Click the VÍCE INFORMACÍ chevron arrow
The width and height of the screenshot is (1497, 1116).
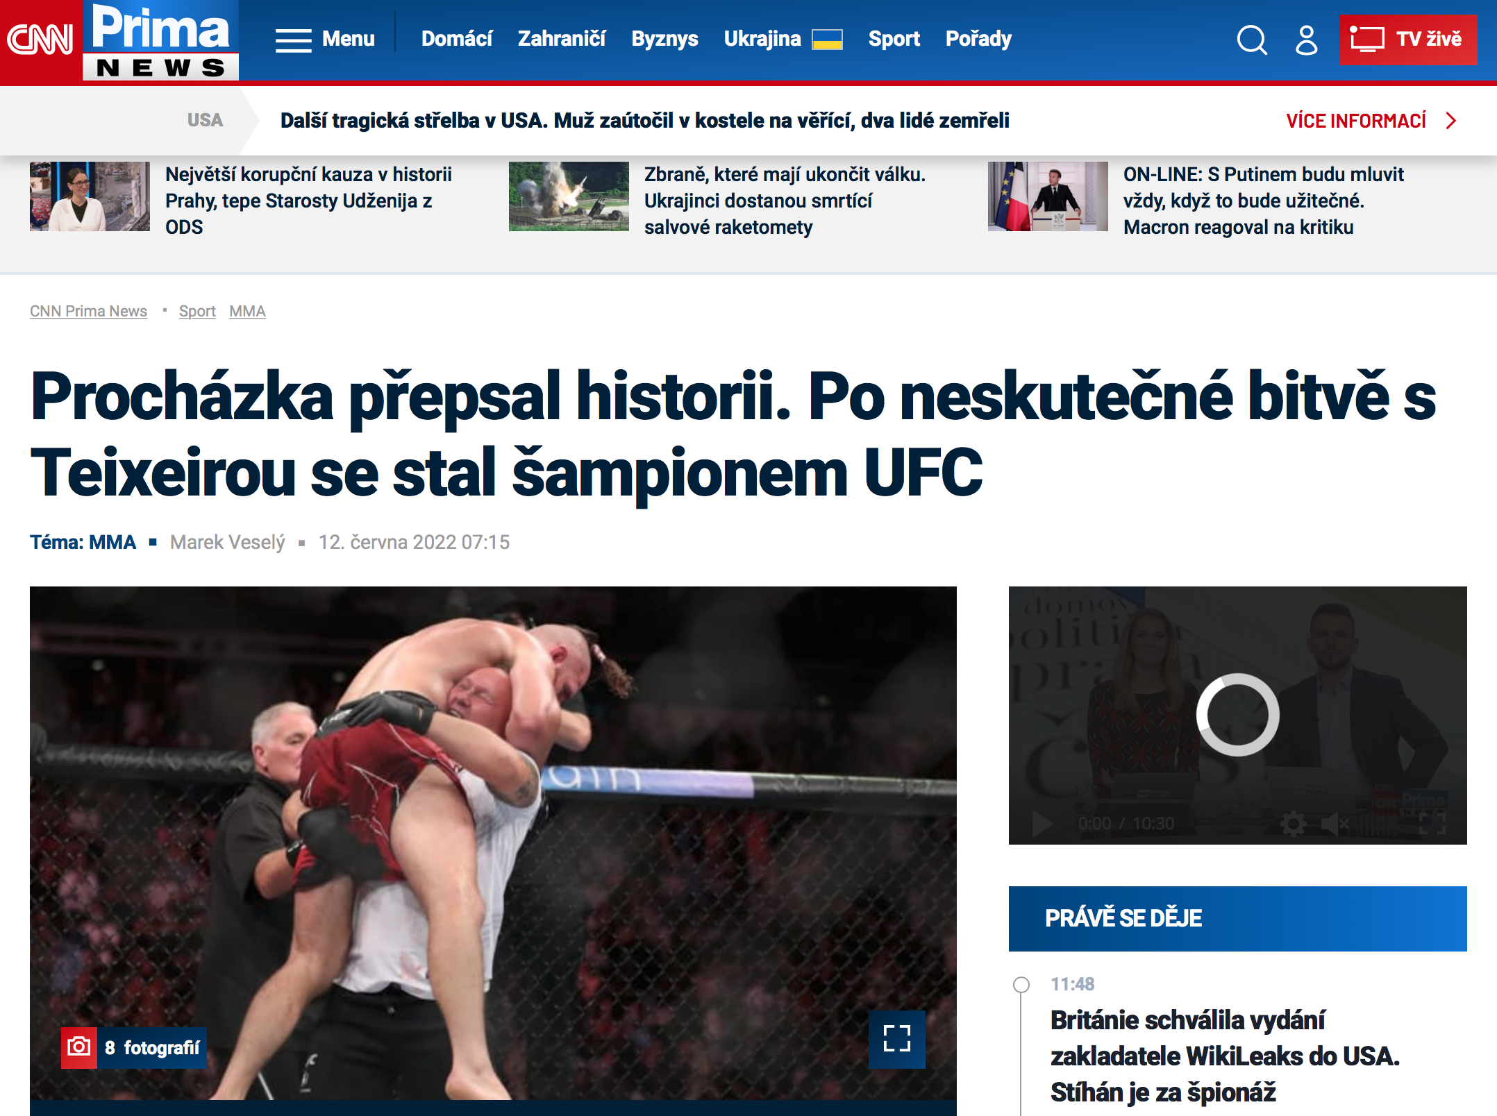1451,121
